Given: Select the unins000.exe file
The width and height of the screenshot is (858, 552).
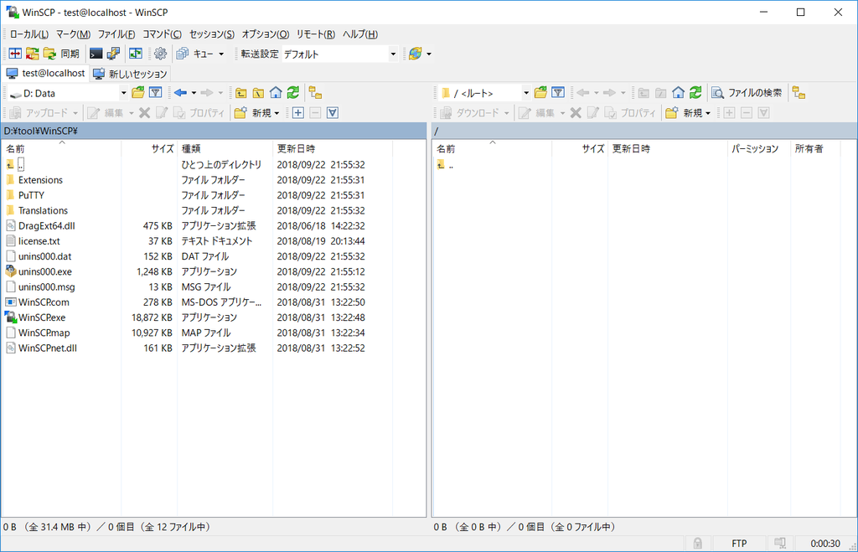Looking at the screenshot, I should coord(45,272).
